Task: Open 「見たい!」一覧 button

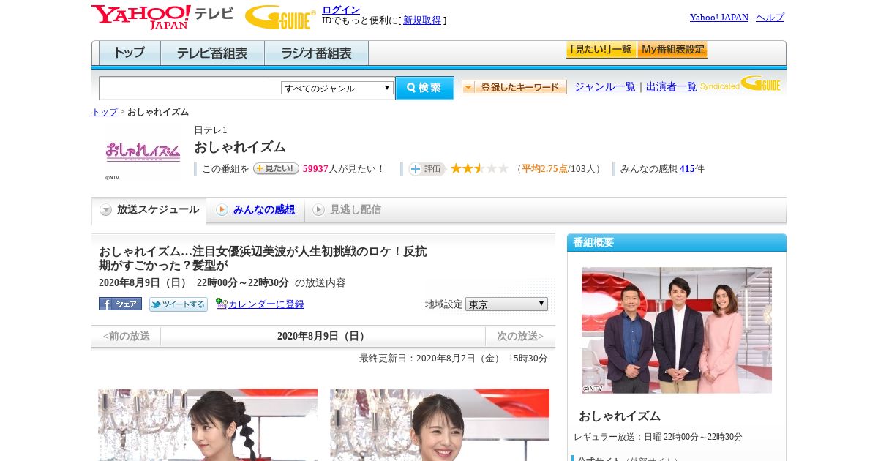Action: [x=601, y=50]
